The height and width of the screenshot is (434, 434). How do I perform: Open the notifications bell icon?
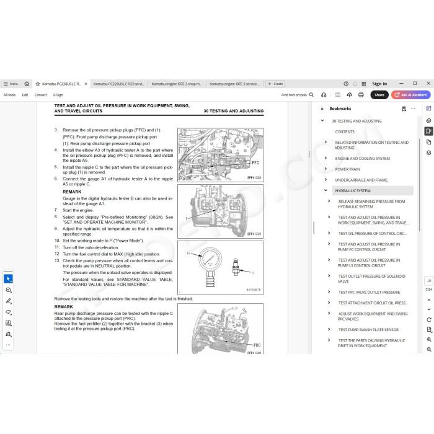355,84
